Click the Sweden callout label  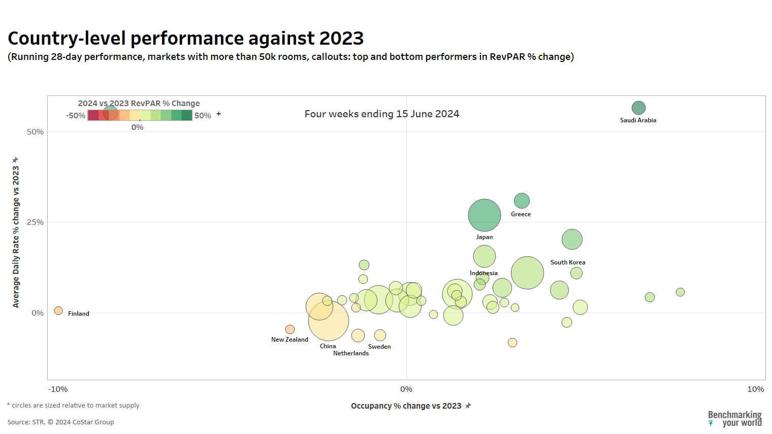[379, 347]
